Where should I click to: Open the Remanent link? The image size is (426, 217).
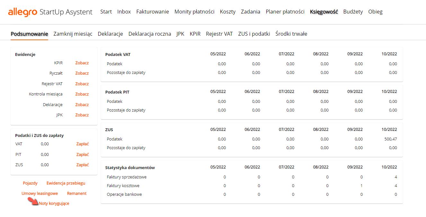(77, 193)
